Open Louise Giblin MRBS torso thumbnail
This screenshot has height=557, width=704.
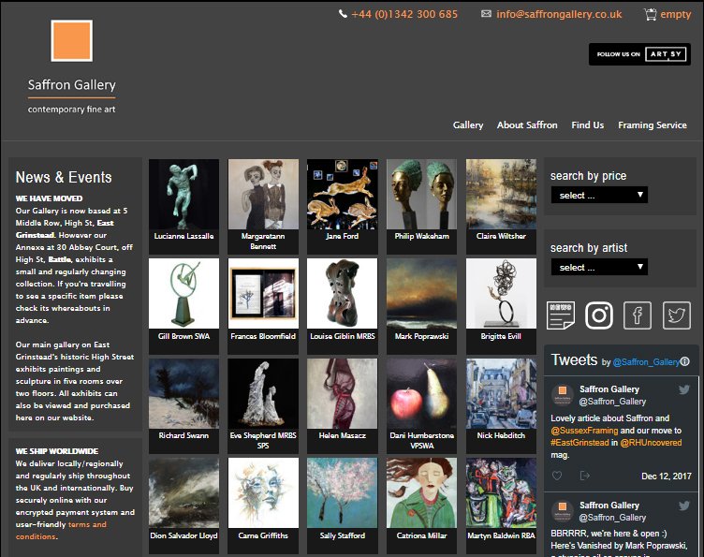click(x=342, y=294)
